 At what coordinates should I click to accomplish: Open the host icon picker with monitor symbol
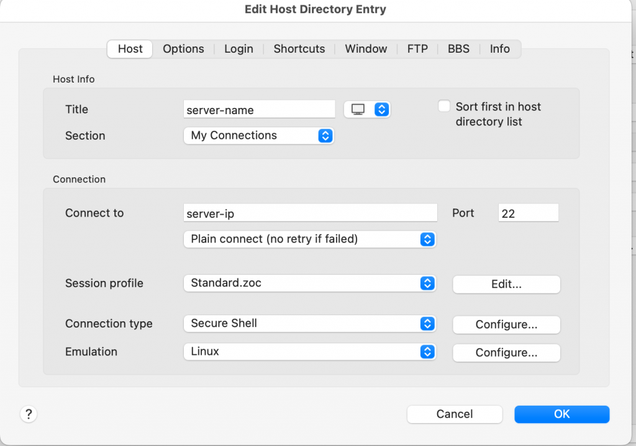366,110
